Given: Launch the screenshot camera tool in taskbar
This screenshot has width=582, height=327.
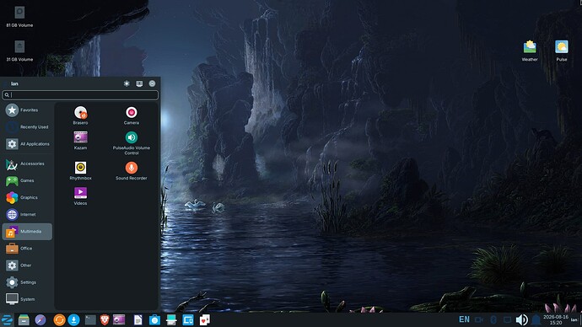Looking at the screenshot, I should [154, 319].
